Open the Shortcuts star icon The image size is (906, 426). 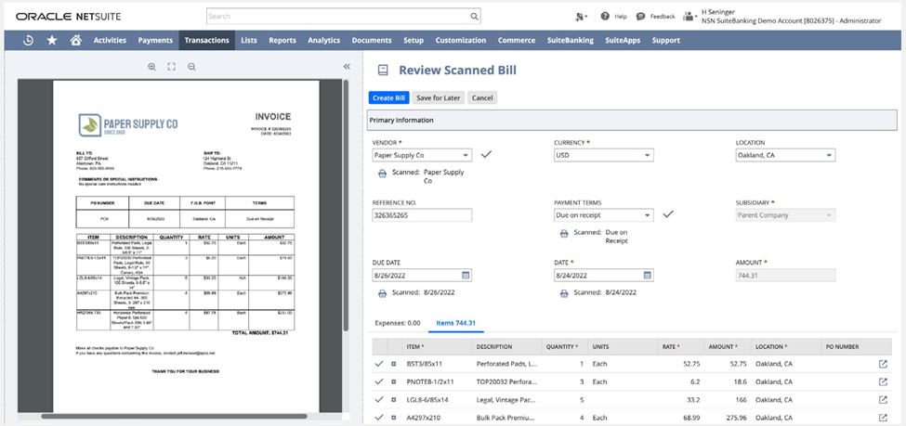[x=52, y=40]
